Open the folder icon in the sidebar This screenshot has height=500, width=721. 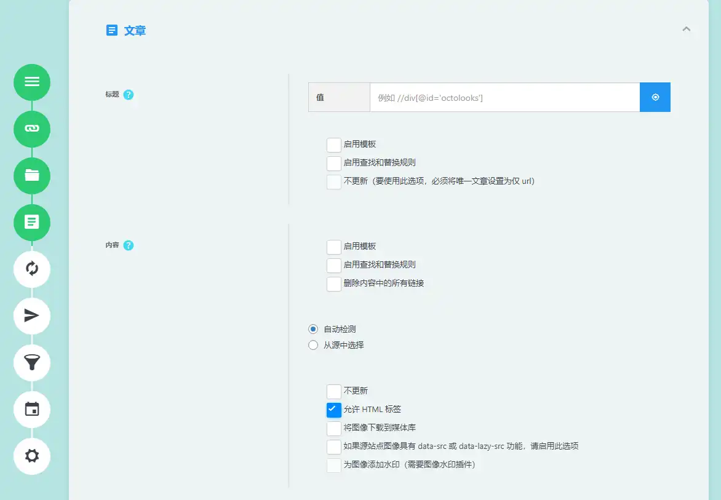[x=31, y=176]
